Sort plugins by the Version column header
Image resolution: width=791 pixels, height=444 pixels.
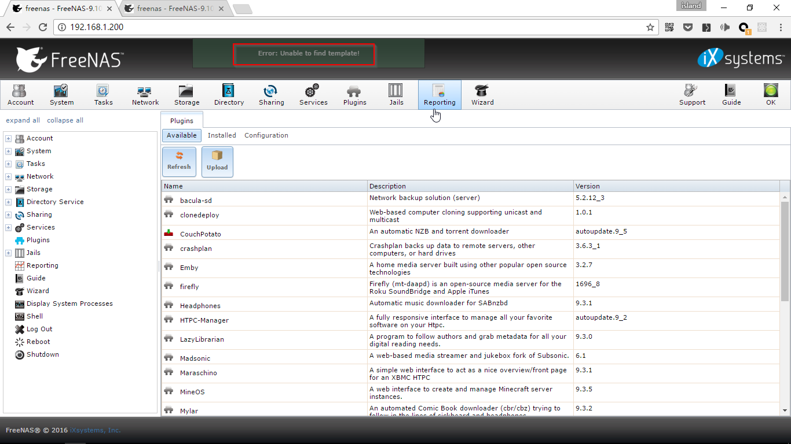(x=676, y=186)
